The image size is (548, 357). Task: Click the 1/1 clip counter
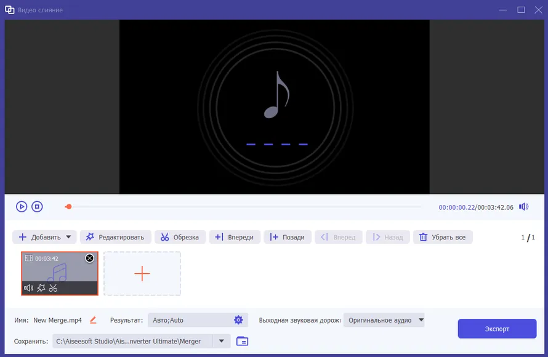point(528,238)
